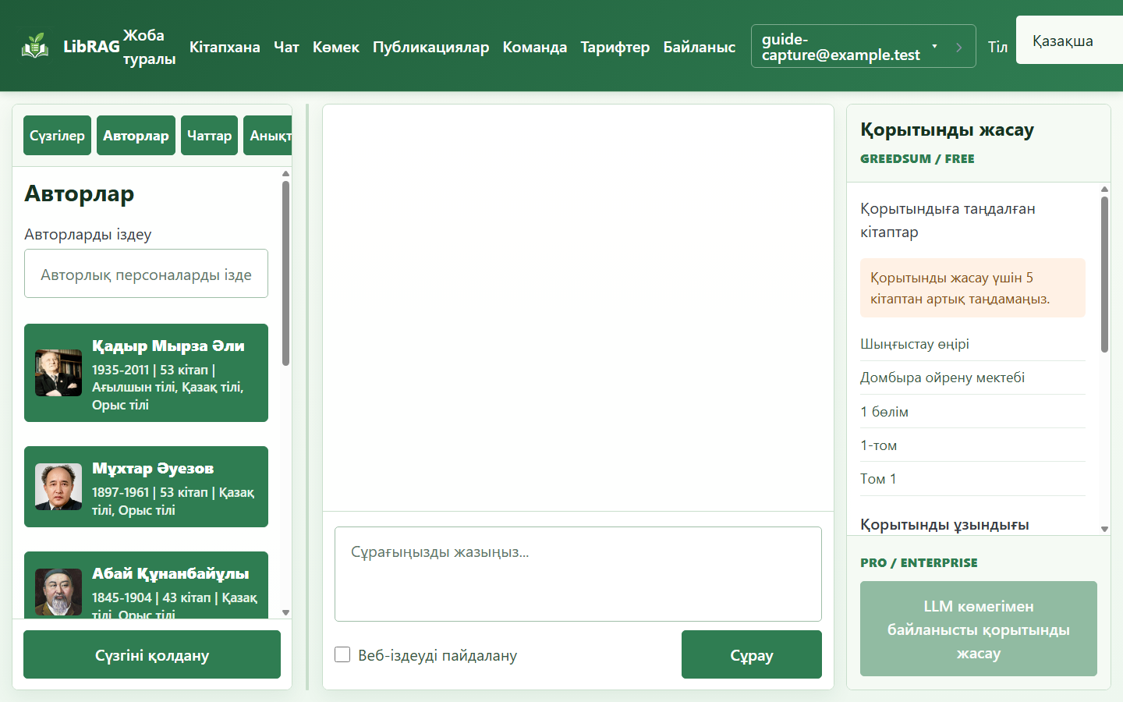Open the user account dropdown arrow
Screen dimensions: 1123x702
(x=934, y=46)
